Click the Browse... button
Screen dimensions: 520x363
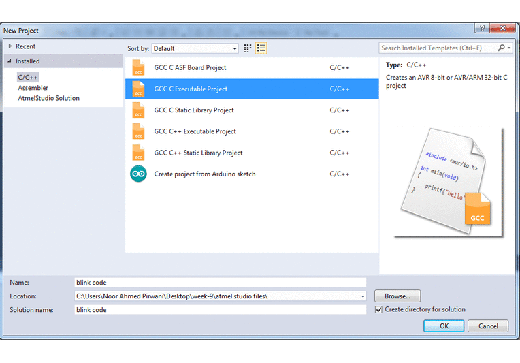(x=397, y=296)
